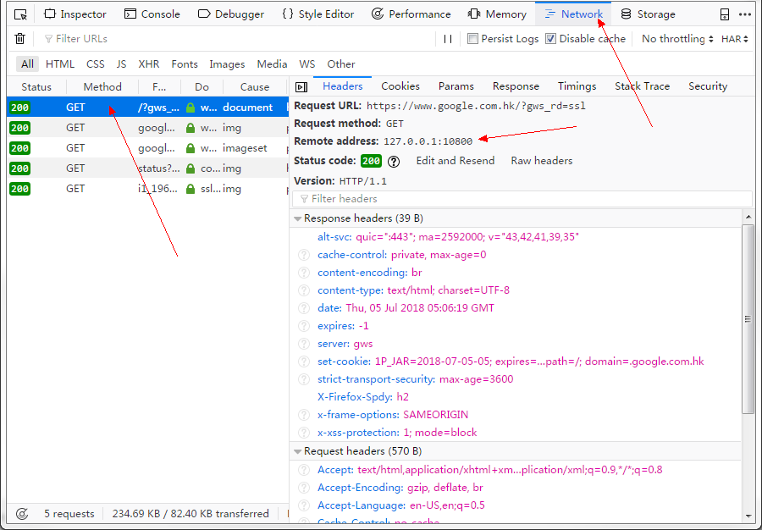Switch to the Cookies tab
The height and width of the screenshot is (530, 762).
pyautogui.click(x=400, y=86)
